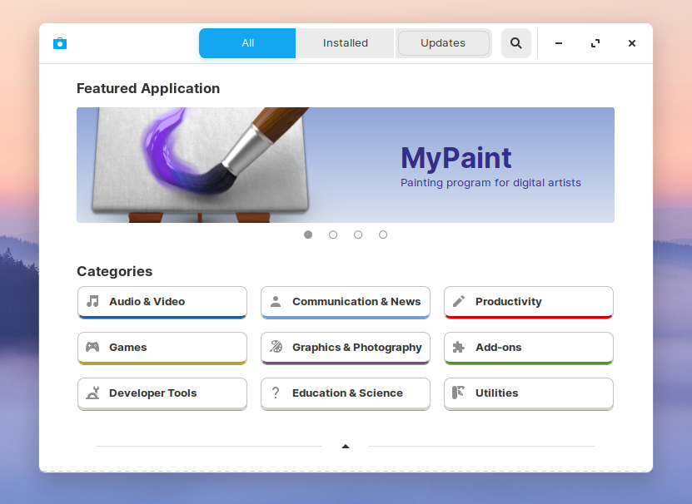Maximize the Software window
The image size is (692, 504).
point(595,43)
